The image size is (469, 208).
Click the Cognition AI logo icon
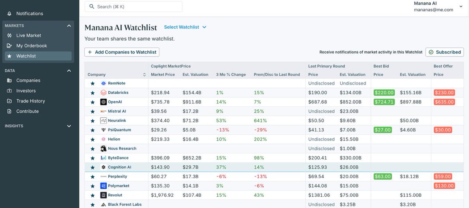pyautogui.click(x=104, y=167)
